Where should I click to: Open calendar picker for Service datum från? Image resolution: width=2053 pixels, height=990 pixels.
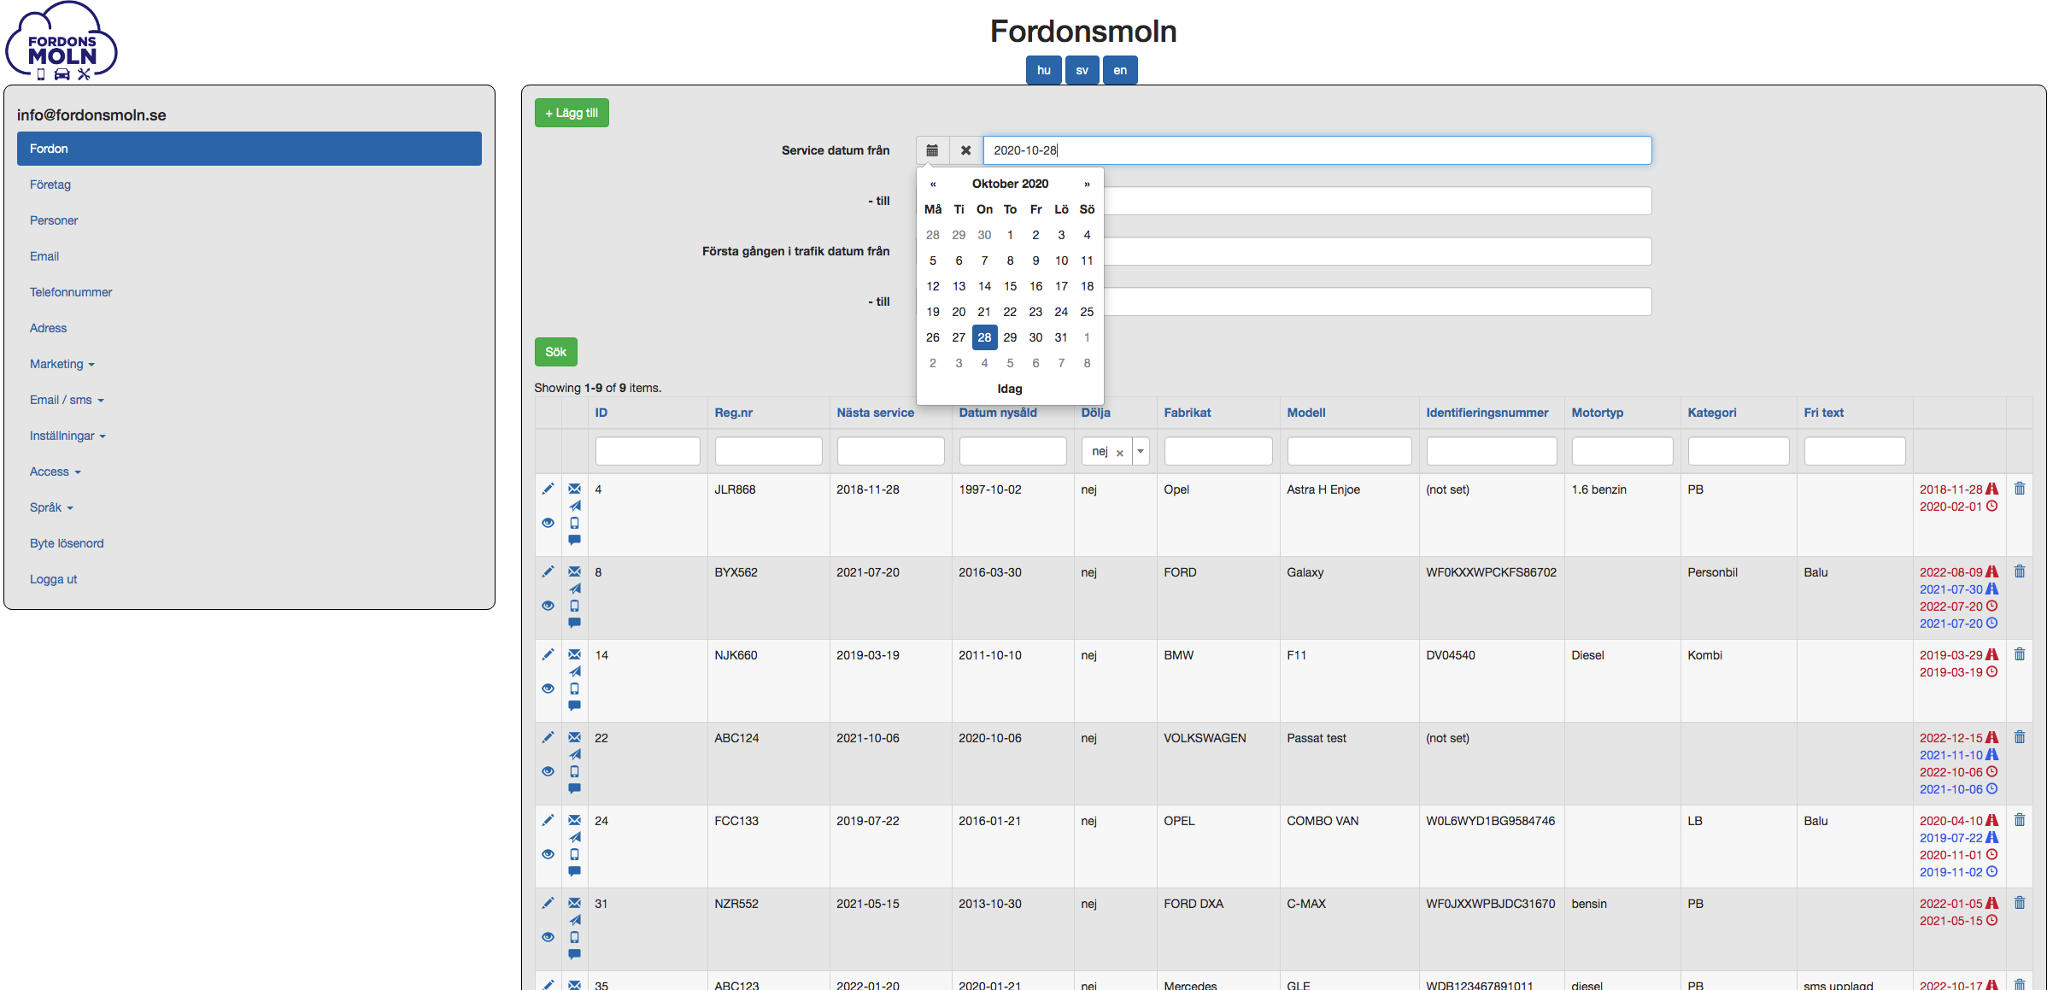pyautogui.click(x=932, y=150)
